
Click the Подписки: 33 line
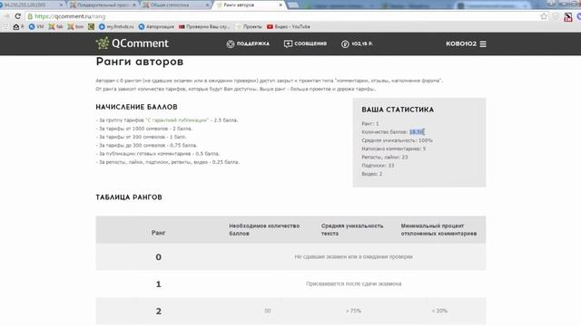click(378, 165)
